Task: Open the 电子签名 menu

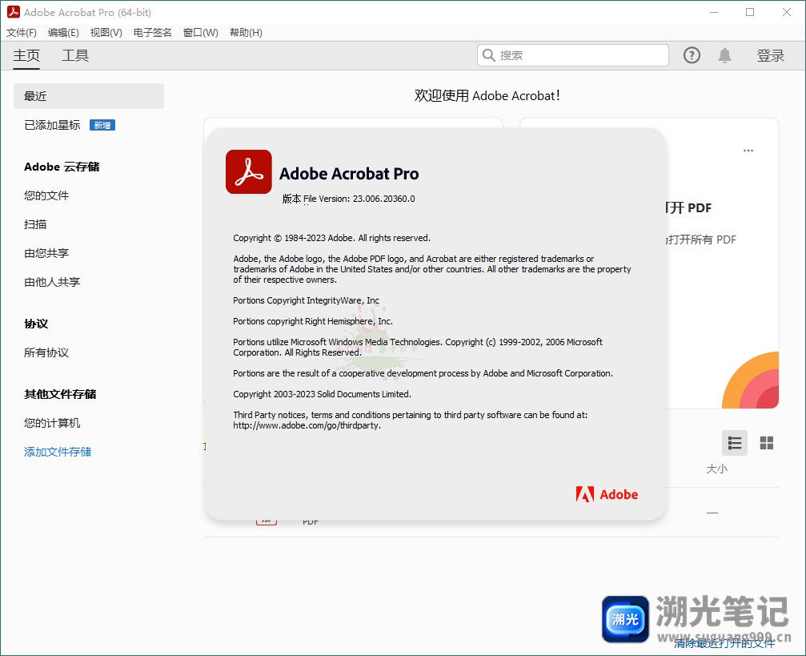Action: click(152, 33)
